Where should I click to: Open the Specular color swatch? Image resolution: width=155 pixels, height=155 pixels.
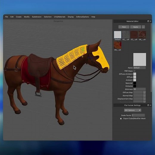[x=135, y=83]
